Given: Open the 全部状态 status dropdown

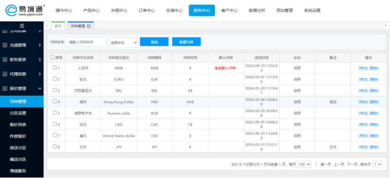Looking at the screenshot, I should 124,43.
